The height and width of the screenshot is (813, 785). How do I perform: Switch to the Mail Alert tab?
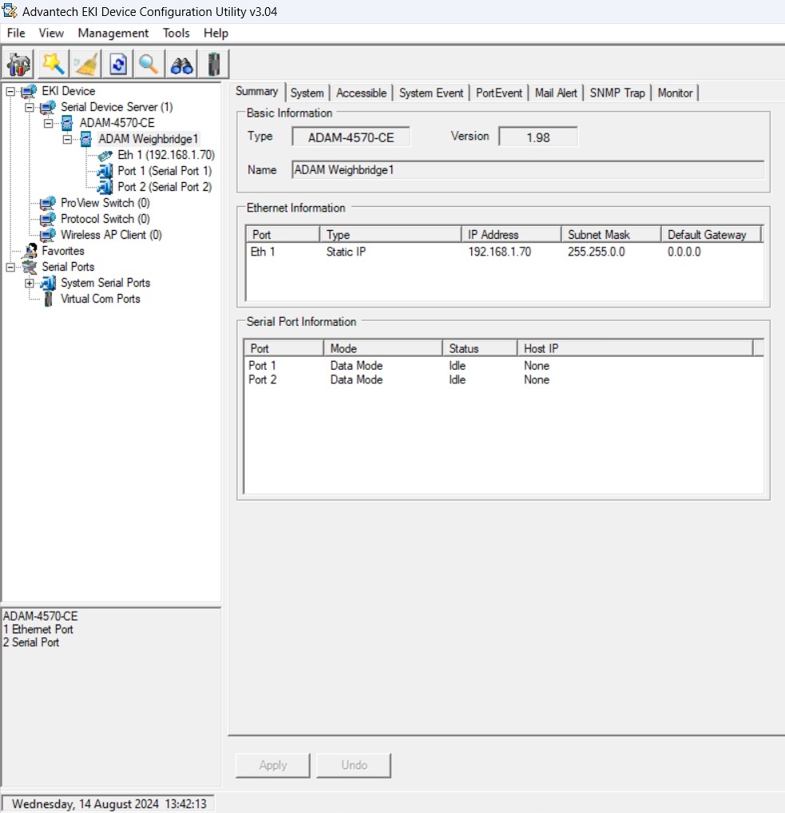[x=556, y=93]
